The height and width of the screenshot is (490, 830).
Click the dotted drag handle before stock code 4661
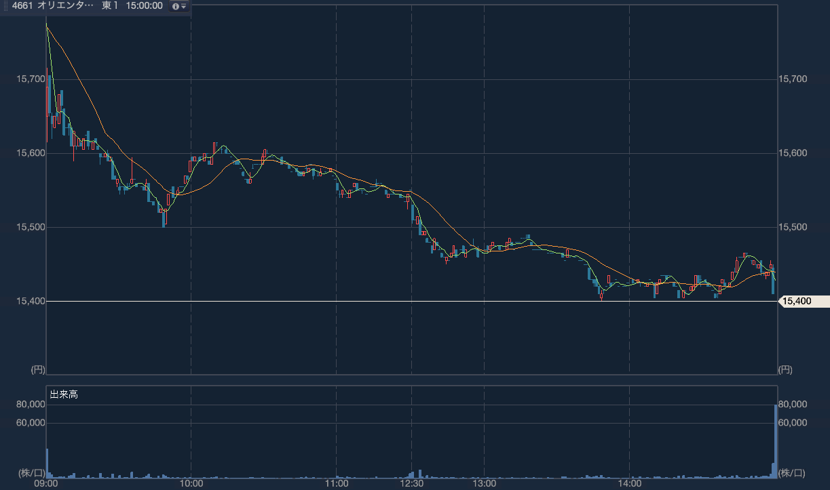(7, 6)
